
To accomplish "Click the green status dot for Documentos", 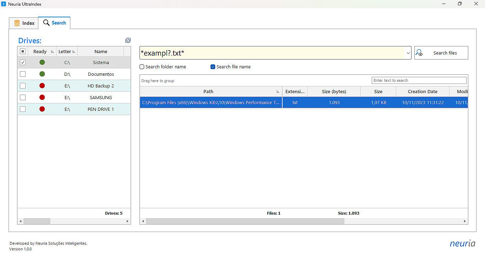I will (x=42, y=74).
